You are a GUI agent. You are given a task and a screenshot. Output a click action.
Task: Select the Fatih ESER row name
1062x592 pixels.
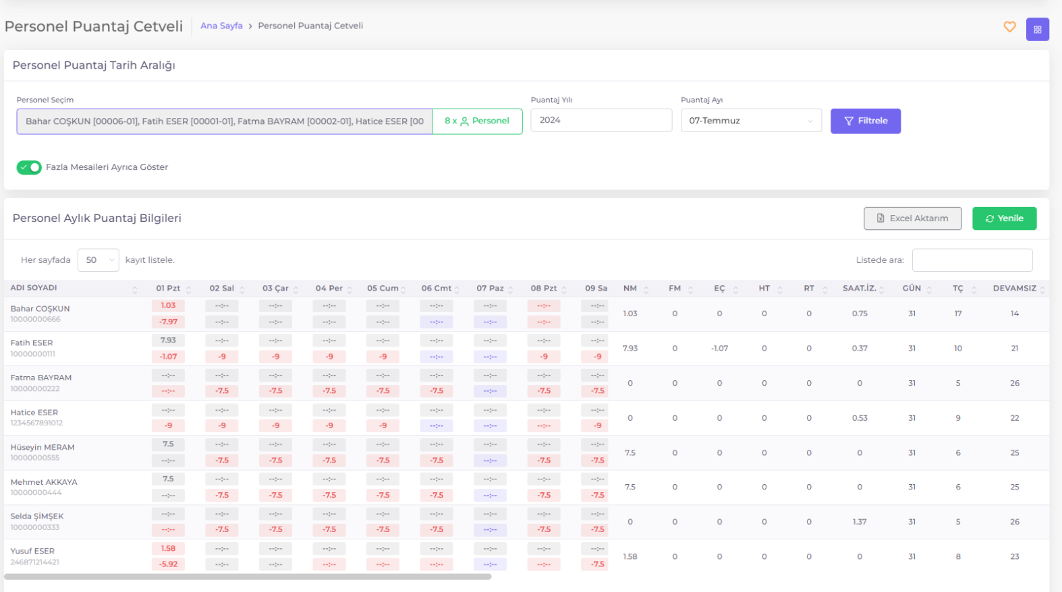[x=32, y=343]
